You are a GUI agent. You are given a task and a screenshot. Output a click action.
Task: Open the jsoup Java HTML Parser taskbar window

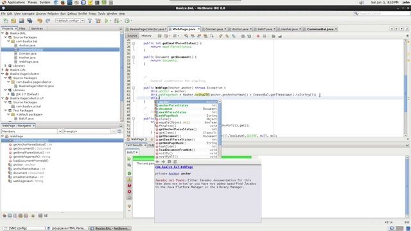point(67,228)
